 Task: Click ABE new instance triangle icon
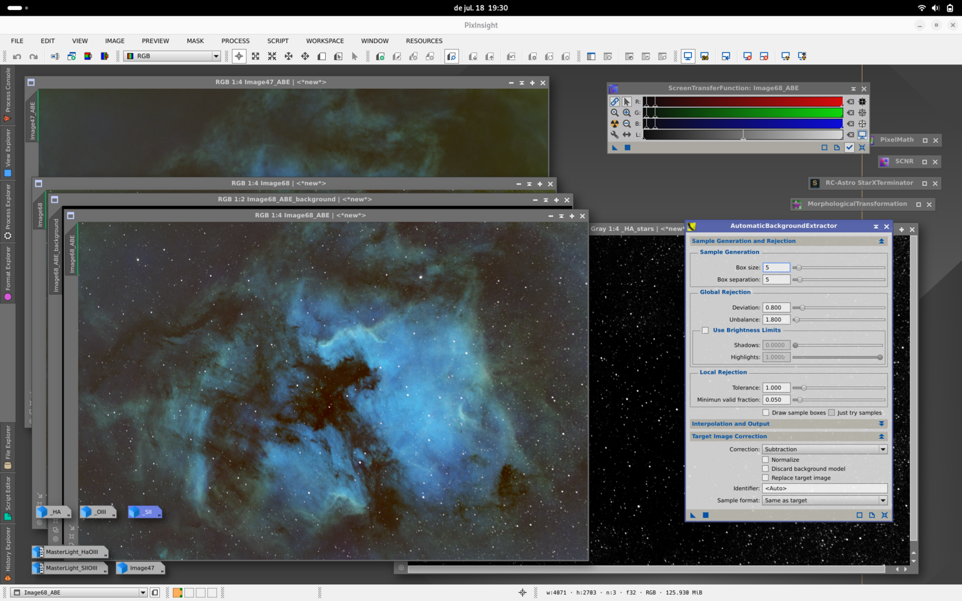click(x=693, y=515)
